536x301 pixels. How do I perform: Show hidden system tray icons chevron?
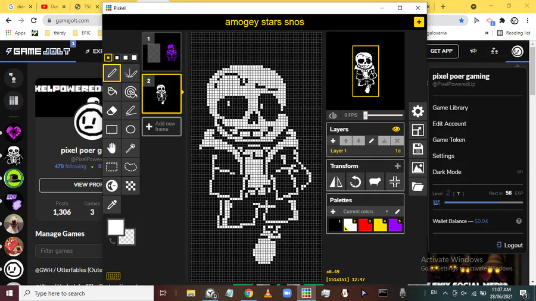(445, 293)
